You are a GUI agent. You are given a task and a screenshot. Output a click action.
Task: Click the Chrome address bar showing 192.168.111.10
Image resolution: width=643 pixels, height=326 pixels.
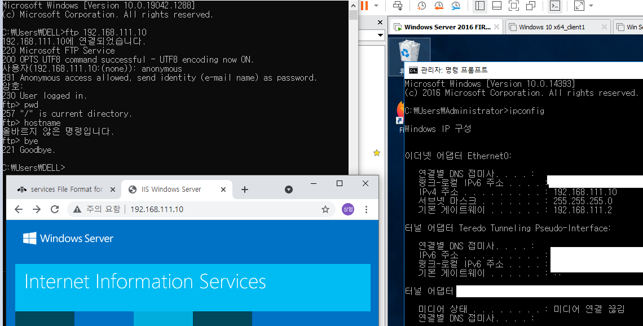pos(201,210)
